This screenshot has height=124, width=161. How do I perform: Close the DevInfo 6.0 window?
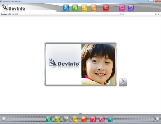(x=158, y=1)
